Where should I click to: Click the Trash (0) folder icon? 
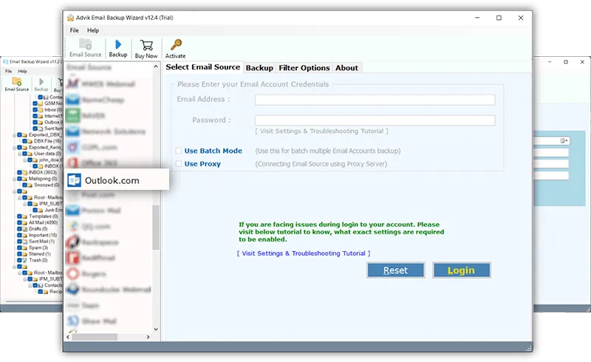point(25,260)
